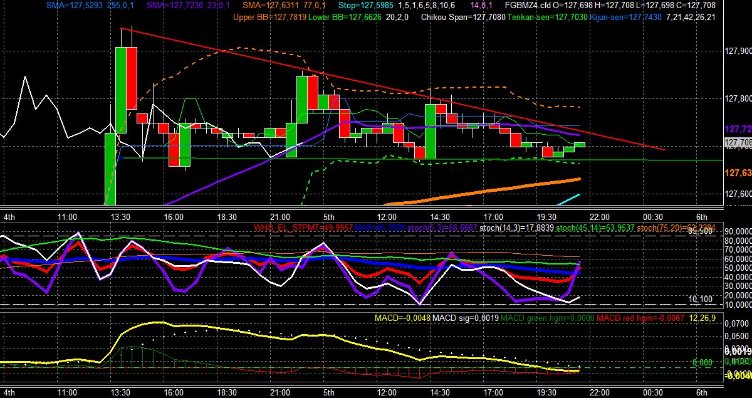Select the Lower BB=127,6626 legend label
This screenshot has height=398, width=752.
click(x=345, y=17)
